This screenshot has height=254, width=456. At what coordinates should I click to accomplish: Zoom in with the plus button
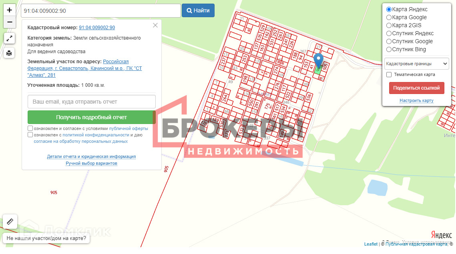point(9,10)
